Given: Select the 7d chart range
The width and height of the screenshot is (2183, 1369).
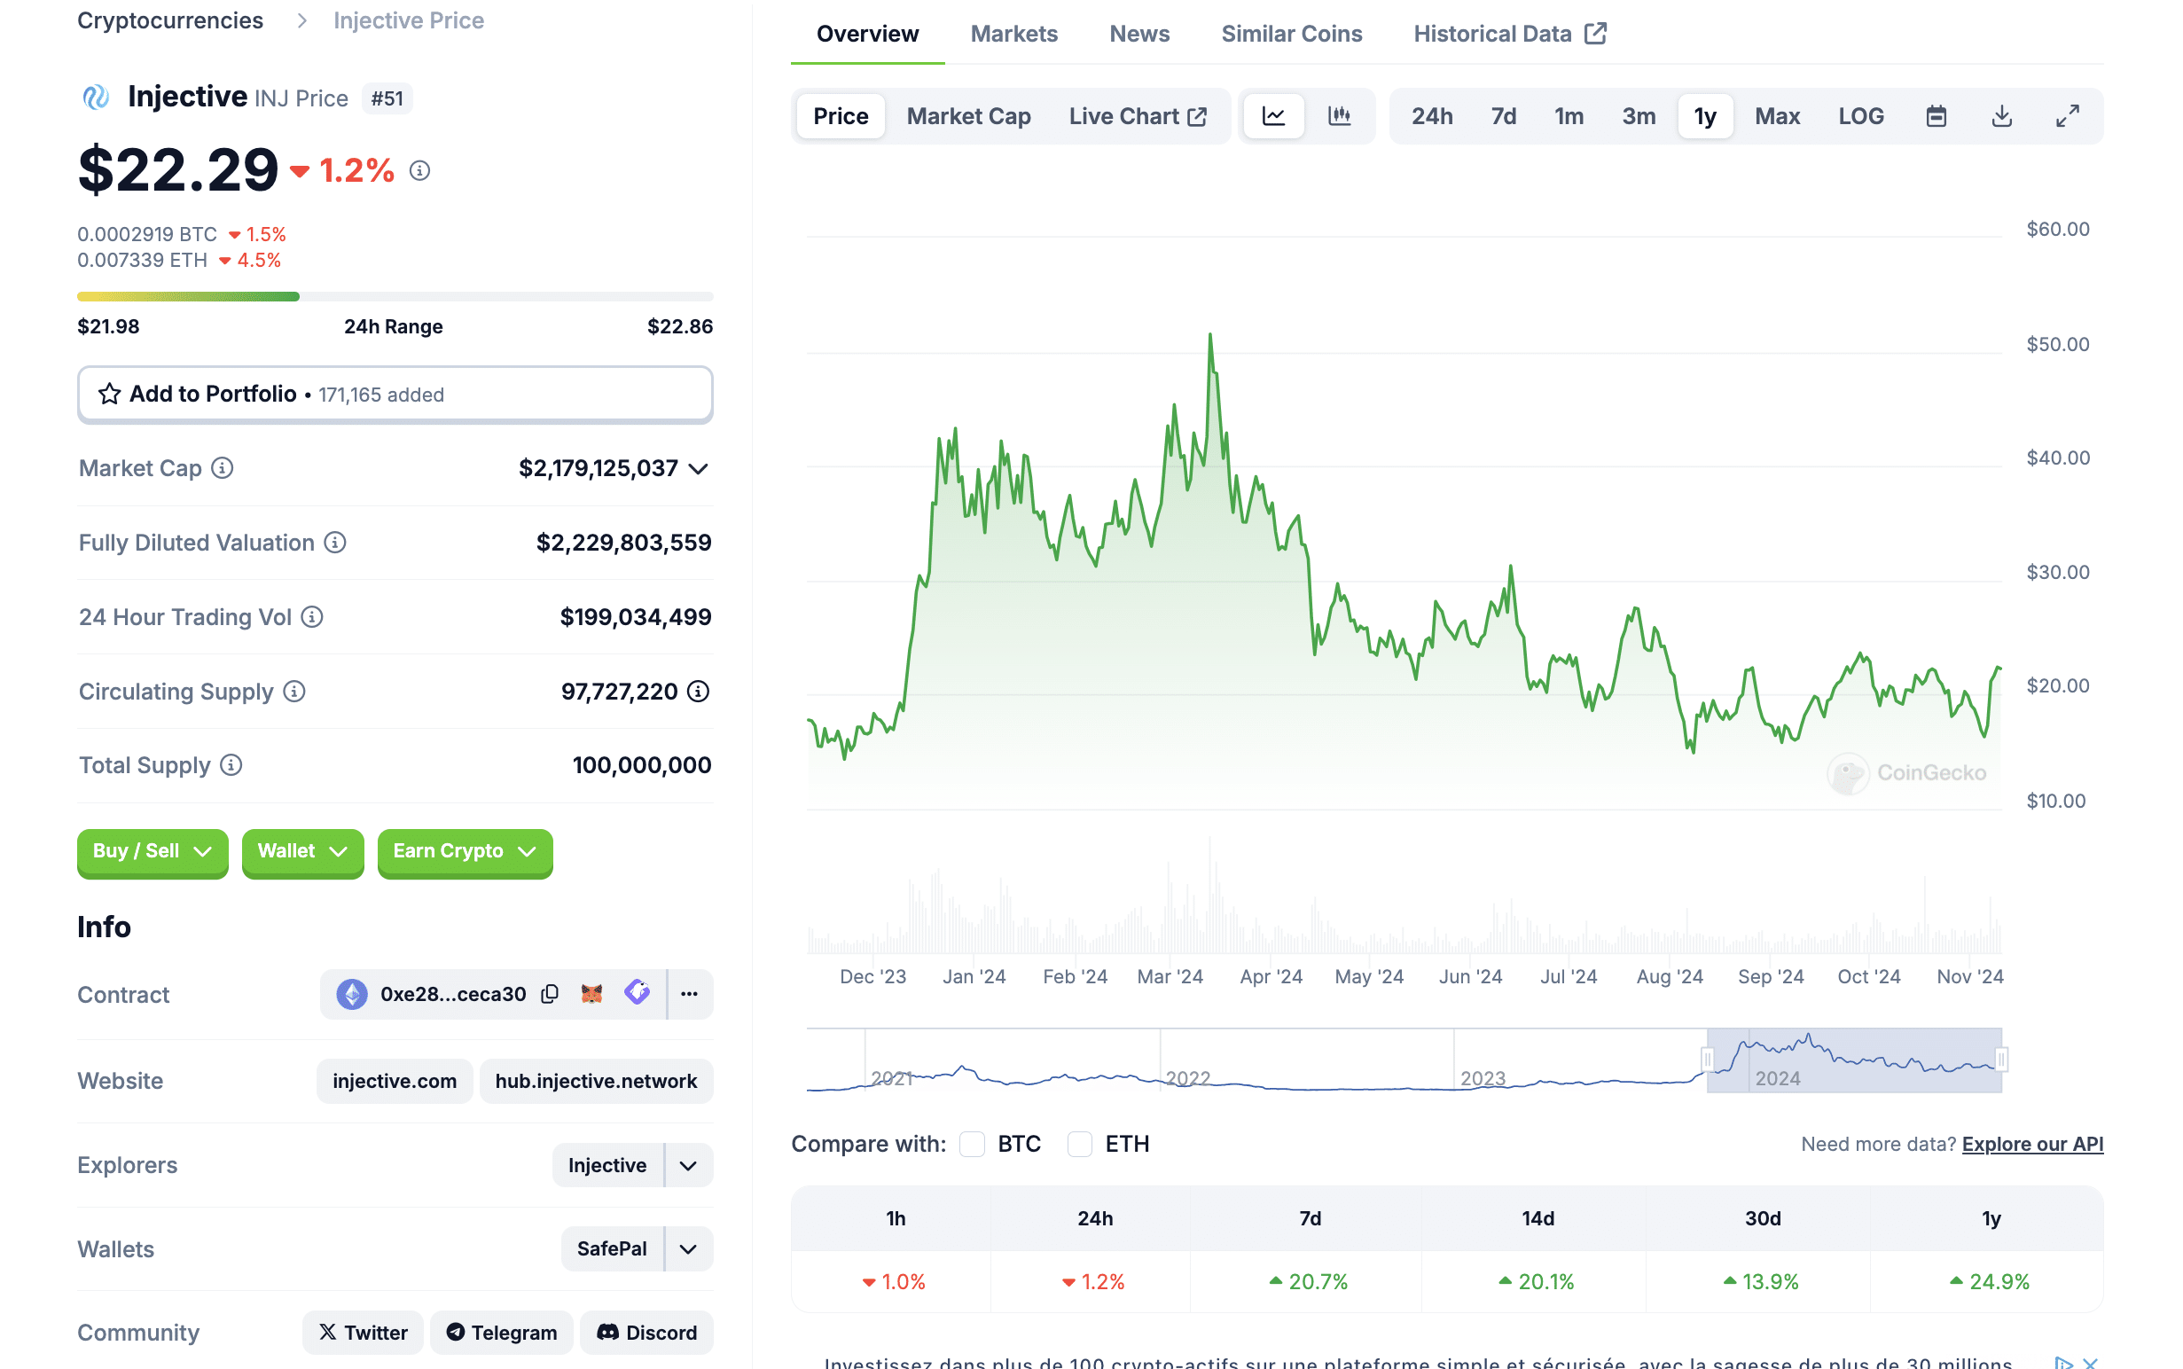Looking at the screenshot, I should [1504, 116].
